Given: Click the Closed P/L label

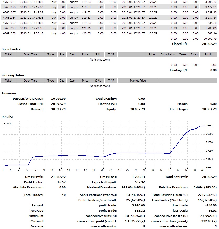Looking at the screenshot, I should point(180,44).
